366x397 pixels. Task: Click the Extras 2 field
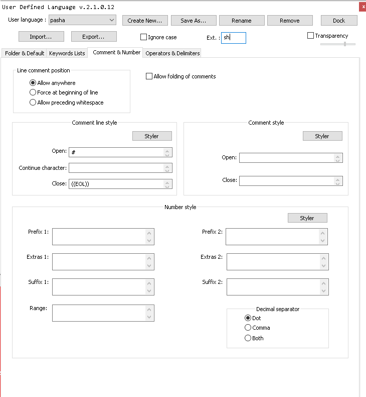278,262
